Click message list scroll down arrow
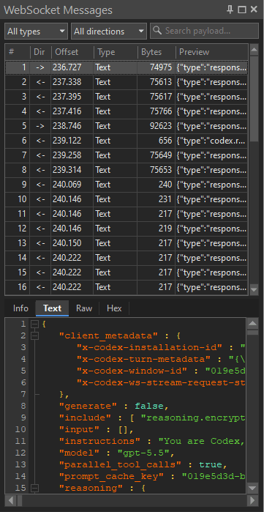This screenshot has width=264, height=512. 254,289
